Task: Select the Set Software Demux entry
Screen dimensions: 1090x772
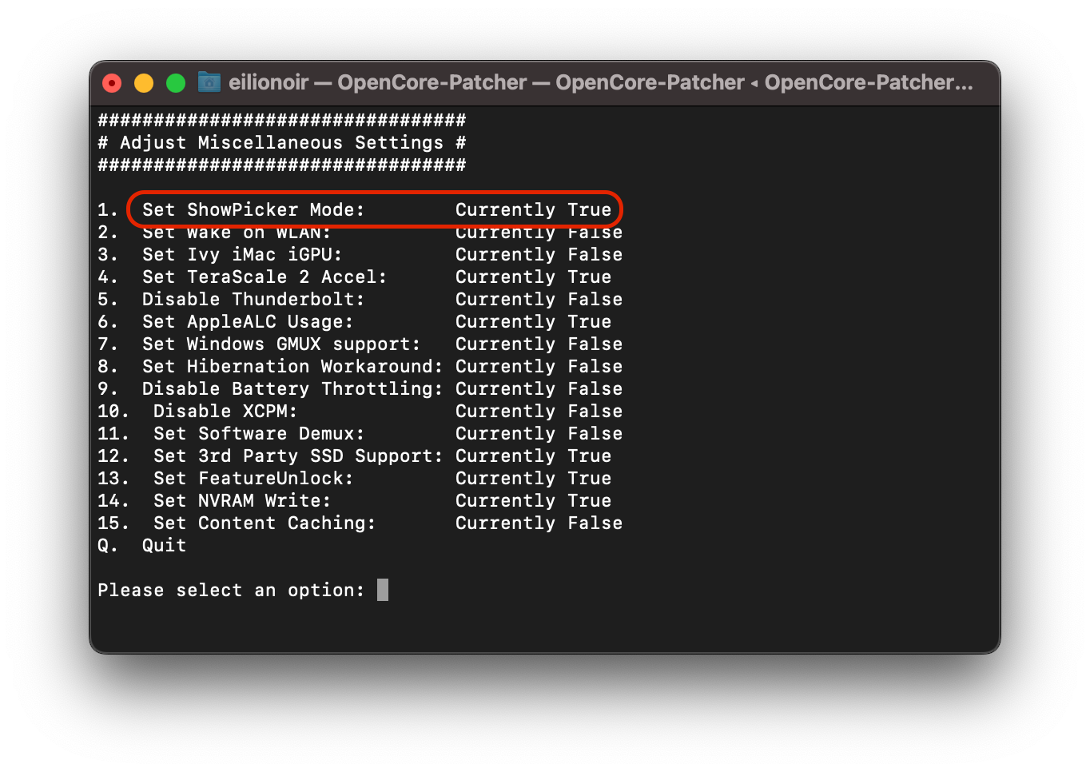Action: pyautogui.click(x=258, y=434)
